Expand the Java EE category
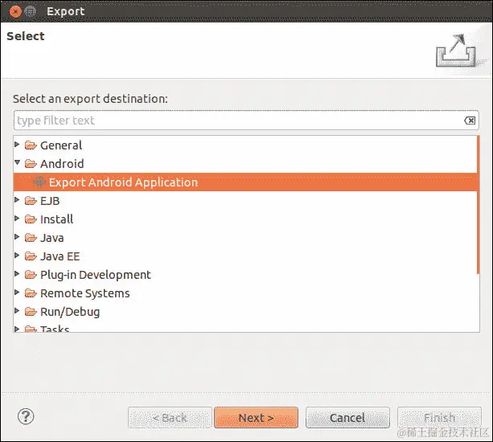This screenshot has height=442, width=493. point(18,256)
